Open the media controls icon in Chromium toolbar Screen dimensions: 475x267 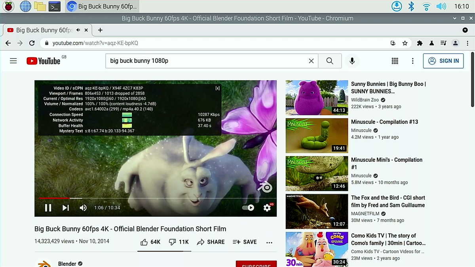tap(444, 43)
